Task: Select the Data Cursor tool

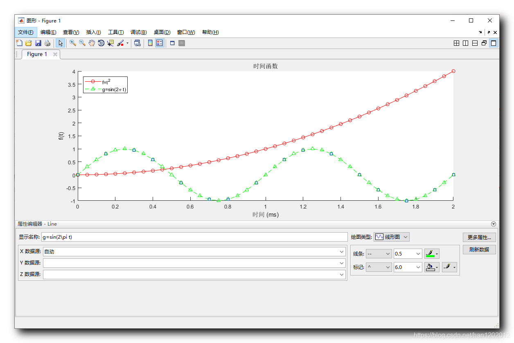Action: (110, 43)
